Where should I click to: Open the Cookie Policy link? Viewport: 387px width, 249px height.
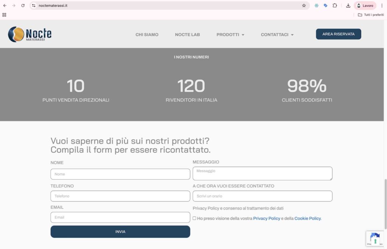coord(307,218)
